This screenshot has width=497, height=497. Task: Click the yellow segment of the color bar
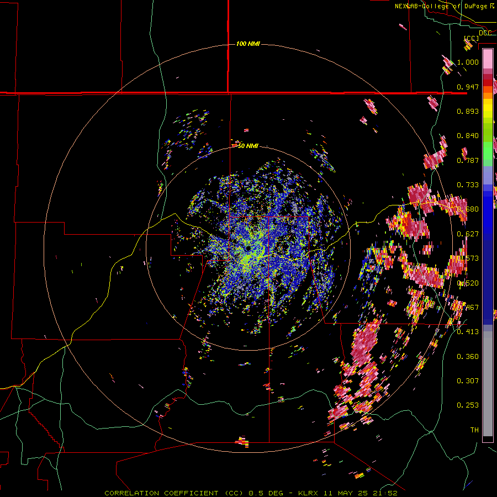click(488, 108)
